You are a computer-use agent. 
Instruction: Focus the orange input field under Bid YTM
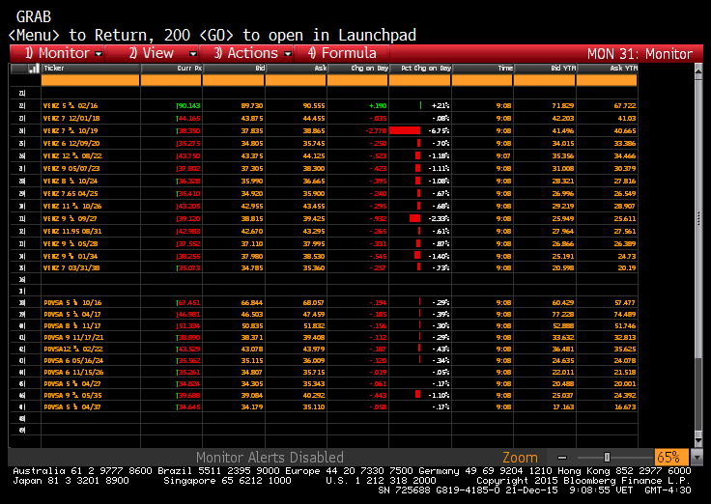tap(545, 80)
